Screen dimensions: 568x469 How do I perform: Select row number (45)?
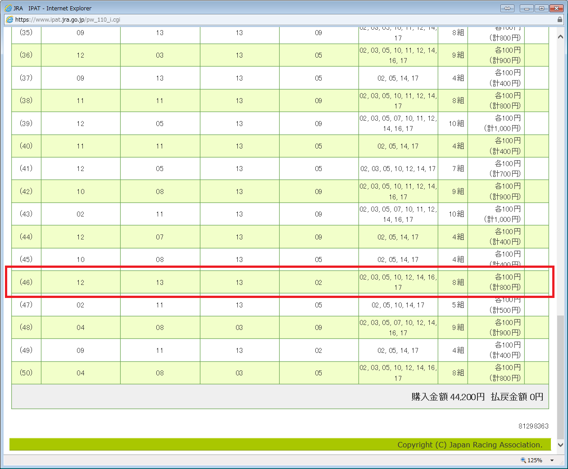[x=26, y=259]
